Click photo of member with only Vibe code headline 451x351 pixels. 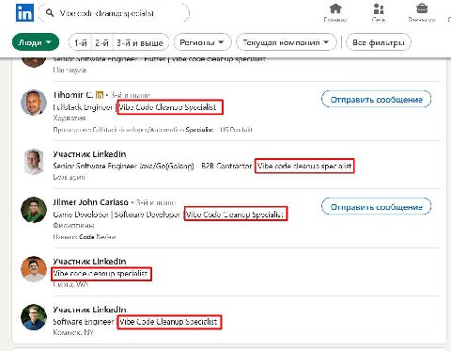34,269
